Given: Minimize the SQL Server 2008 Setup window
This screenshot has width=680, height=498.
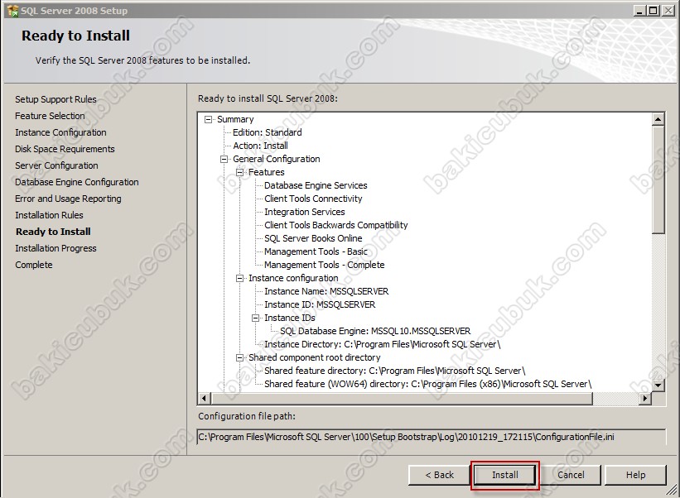Looking at the screenshot, I should tap(639, 11).
